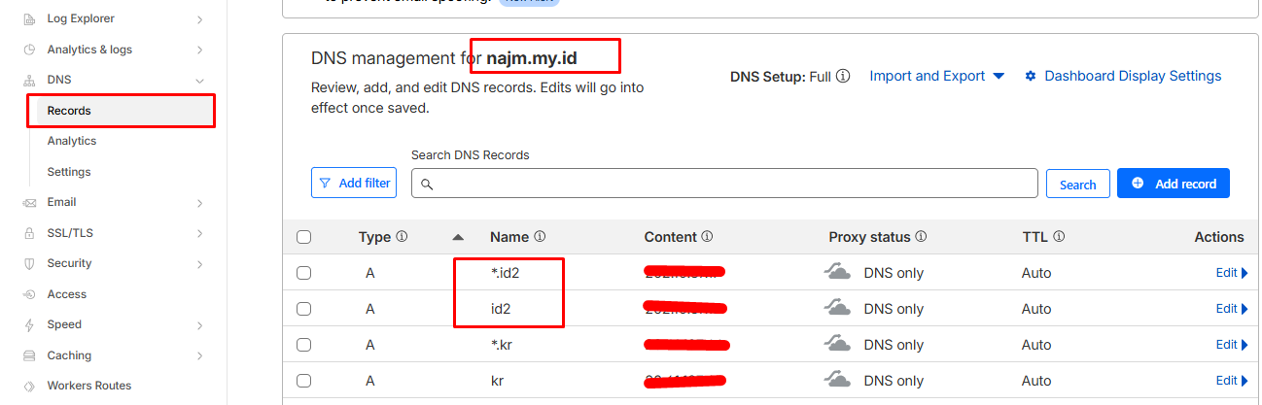Expand the Email section chevron
This screenshot has width=1262, height=405.
coord(199,202)
